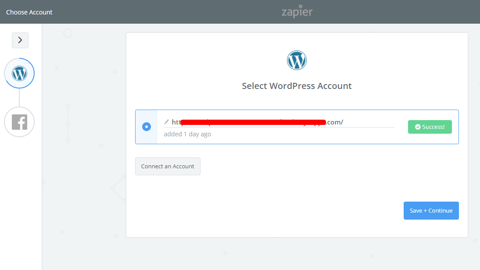Click the WordPress logo above the title
Viewport: 480px width, 270px height.
coord(297,60)
